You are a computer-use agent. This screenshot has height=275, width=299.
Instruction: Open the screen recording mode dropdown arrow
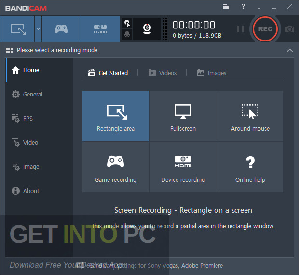click(38, 29)
